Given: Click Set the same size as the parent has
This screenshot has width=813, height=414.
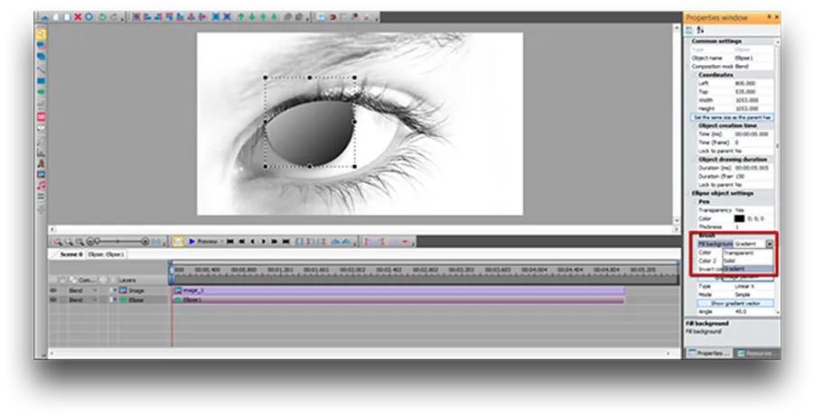Looking at the screenshot, I should [x=732, y=117].
